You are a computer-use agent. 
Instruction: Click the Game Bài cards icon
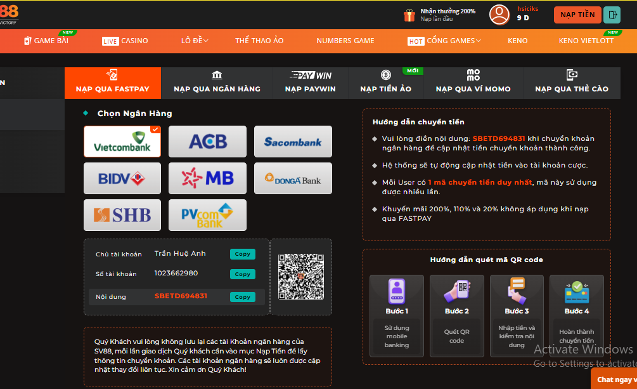pyautogui.click(x=28, y=41)
